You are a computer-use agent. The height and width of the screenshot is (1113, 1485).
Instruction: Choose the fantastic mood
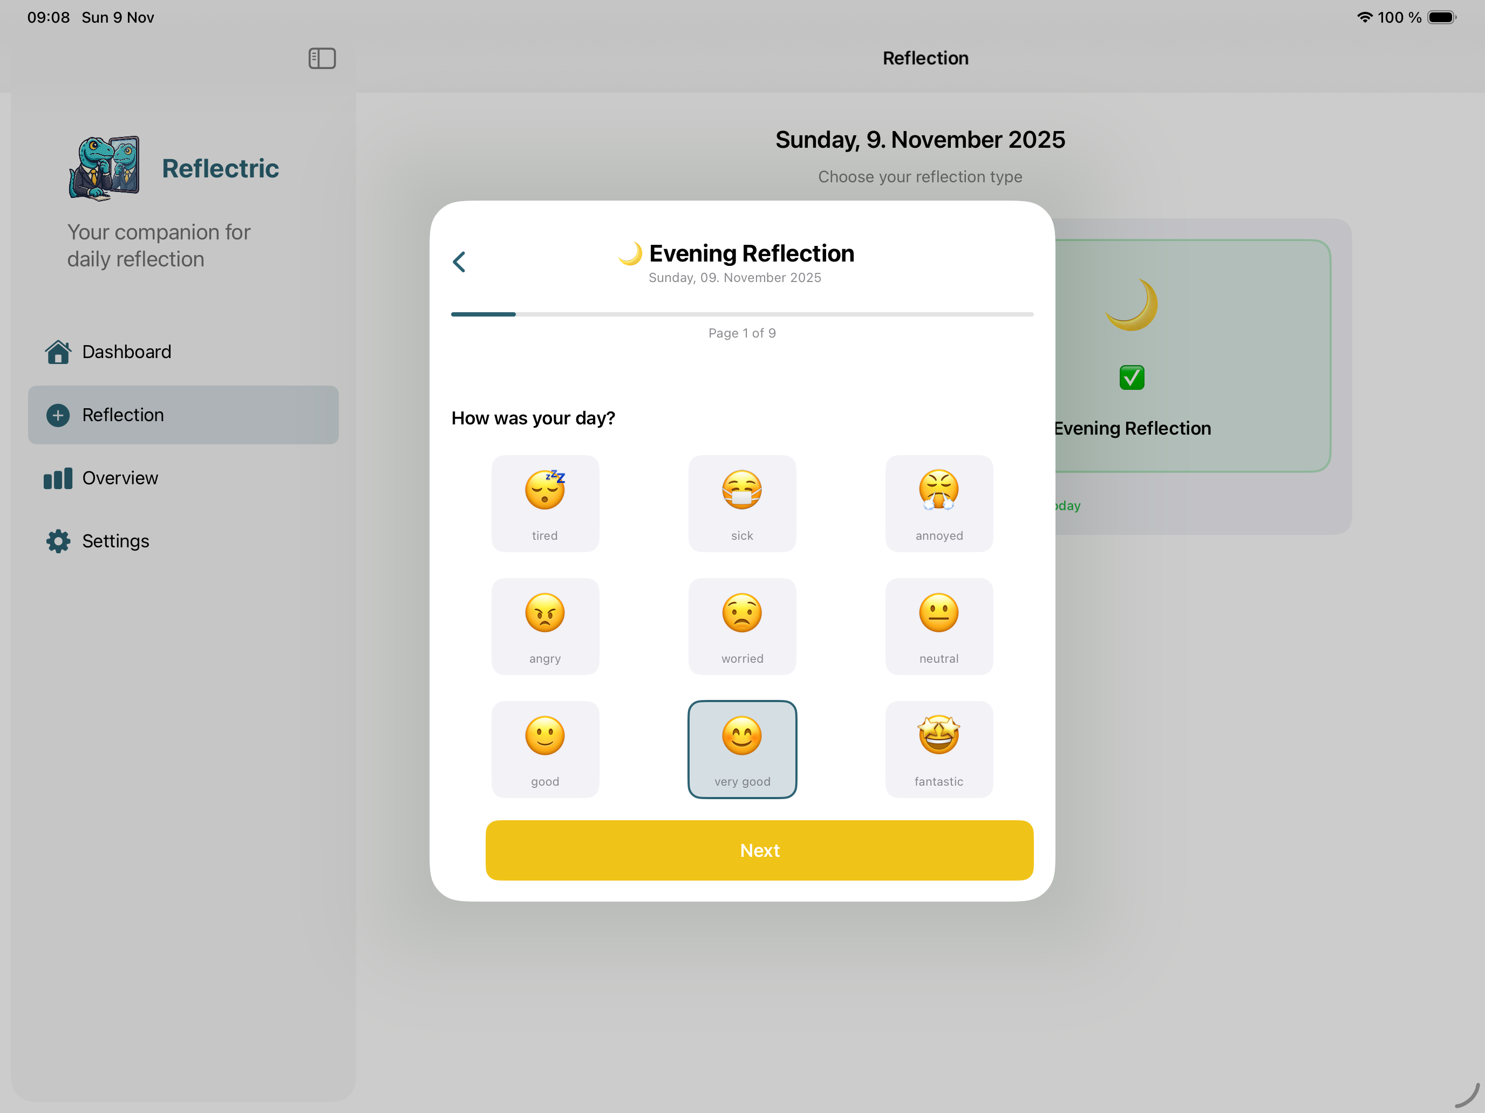tap(939, 748)
